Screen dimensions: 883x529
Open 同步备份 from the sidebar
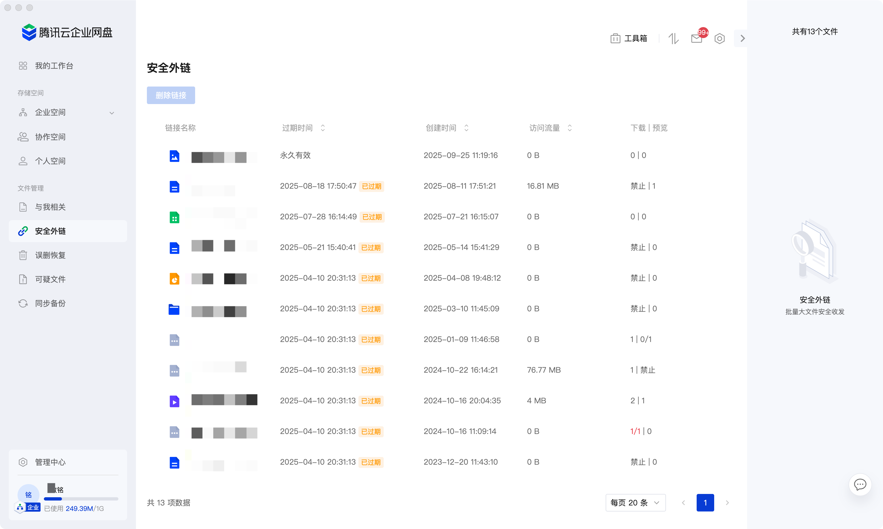(x=50, y=303)
